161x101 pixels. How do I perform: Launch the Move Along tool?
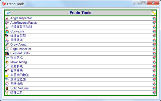point(19,62)
